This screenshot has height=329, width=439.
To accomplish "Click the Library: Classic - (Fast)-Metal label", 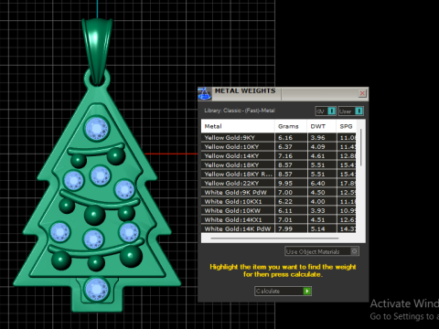I will (x=240, y=111).
